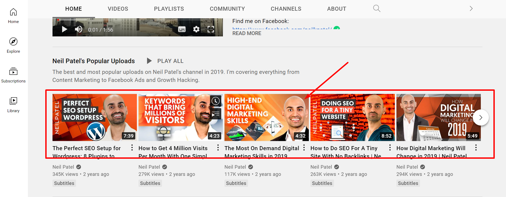
Task: Open High-End Digital Marketing Skills thumbnail
Action: pos(267,118)
